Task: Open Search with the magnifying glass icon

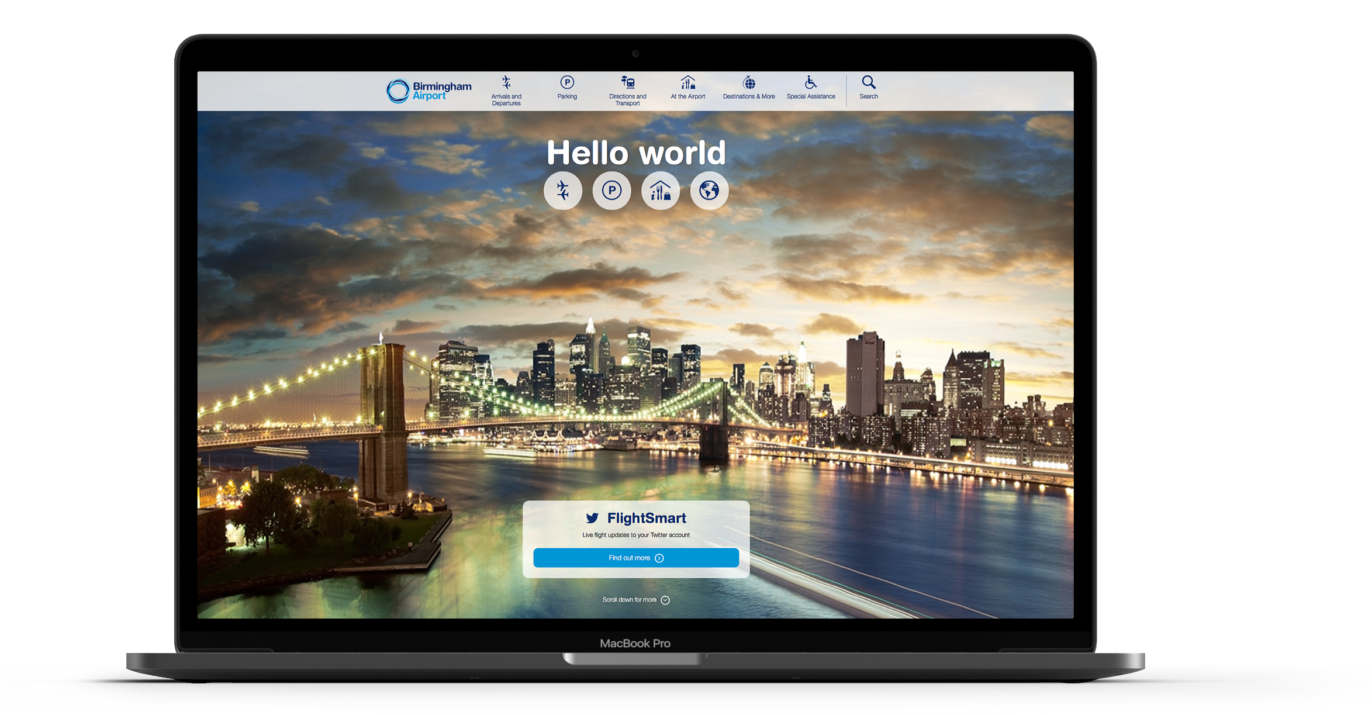Action: [x=869, y=82]
